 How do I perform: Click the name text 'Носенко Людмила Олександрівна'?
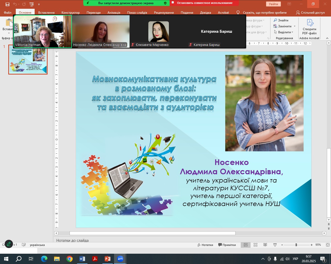pyautogui.click(x=231, y=167)
